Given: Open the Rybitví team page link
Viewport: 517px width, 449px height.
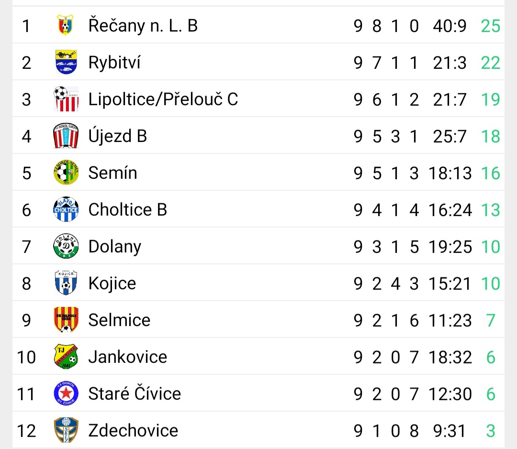Looking at the screenshot, I should 114,62.
